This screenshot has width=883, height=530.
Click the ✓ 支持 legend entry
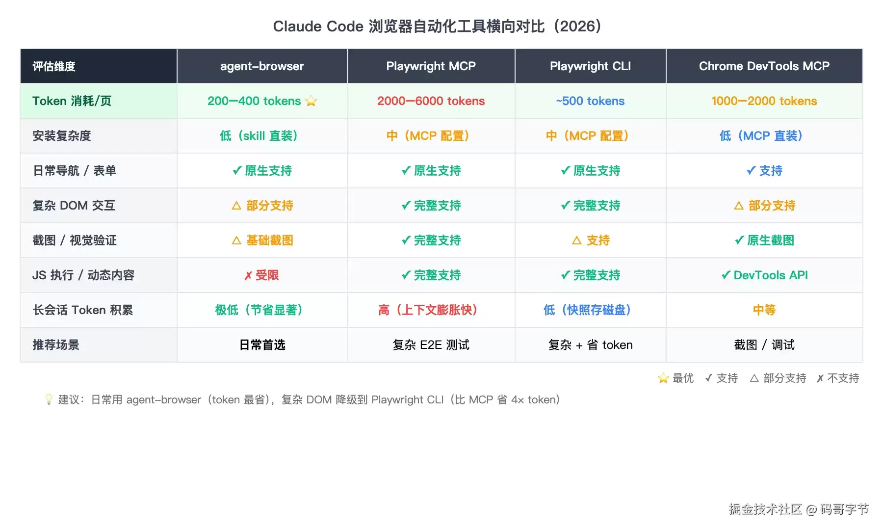tap(721, 378)
